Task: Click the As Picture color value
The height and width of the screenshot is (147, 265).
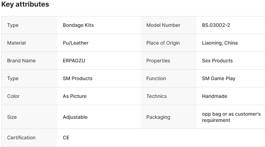Action: pos(74,96)
